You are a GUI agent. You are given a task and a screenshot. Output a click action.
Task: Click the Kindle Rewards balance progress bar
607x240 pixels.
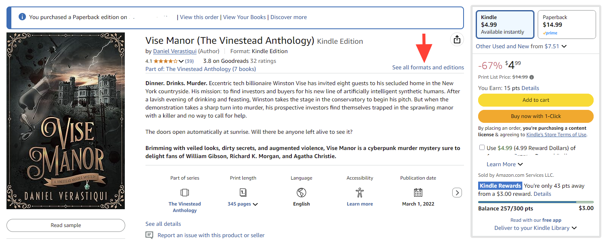[x=536, y=202]
